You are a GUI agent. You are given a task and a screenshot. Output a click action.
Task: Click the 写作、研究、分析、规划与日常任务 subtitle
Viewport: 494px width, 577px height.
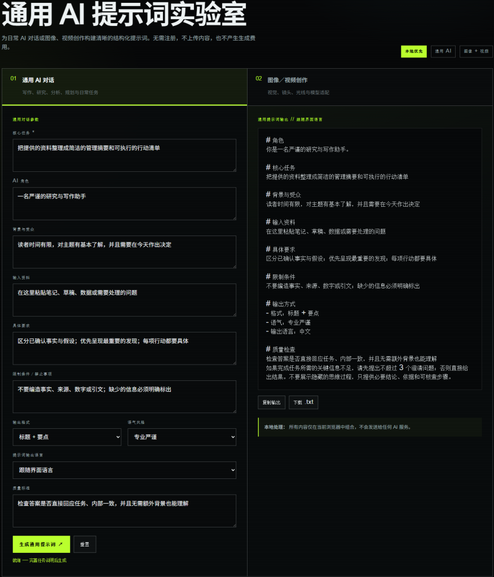(60, 93)
